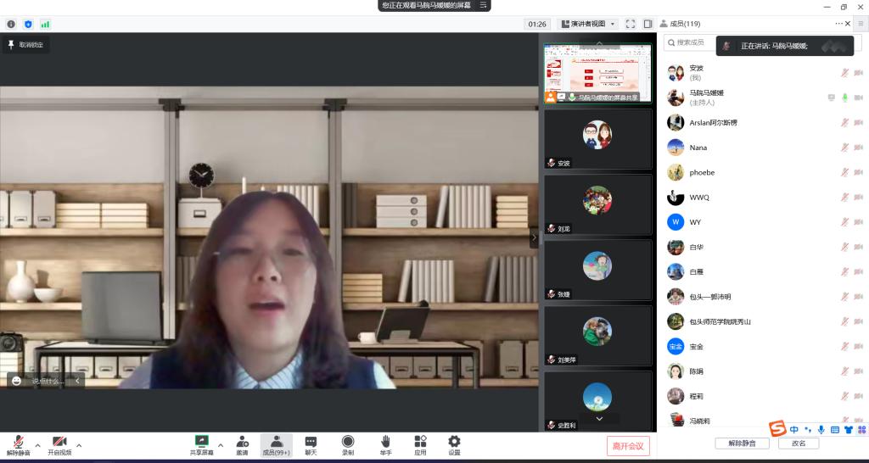Toggle the side panel layout icon

pyautogui.click(x=648, y=24)
